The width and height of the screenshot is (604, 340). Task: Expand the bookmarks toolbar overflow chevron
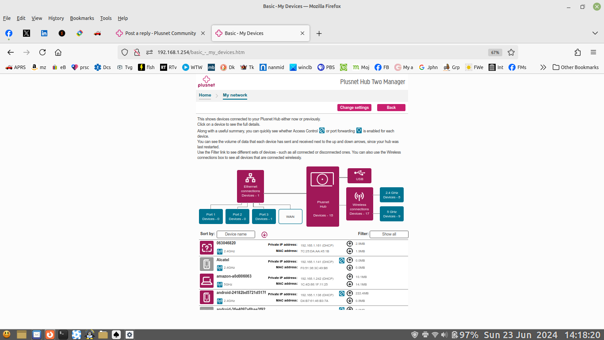tap(543, 67)
